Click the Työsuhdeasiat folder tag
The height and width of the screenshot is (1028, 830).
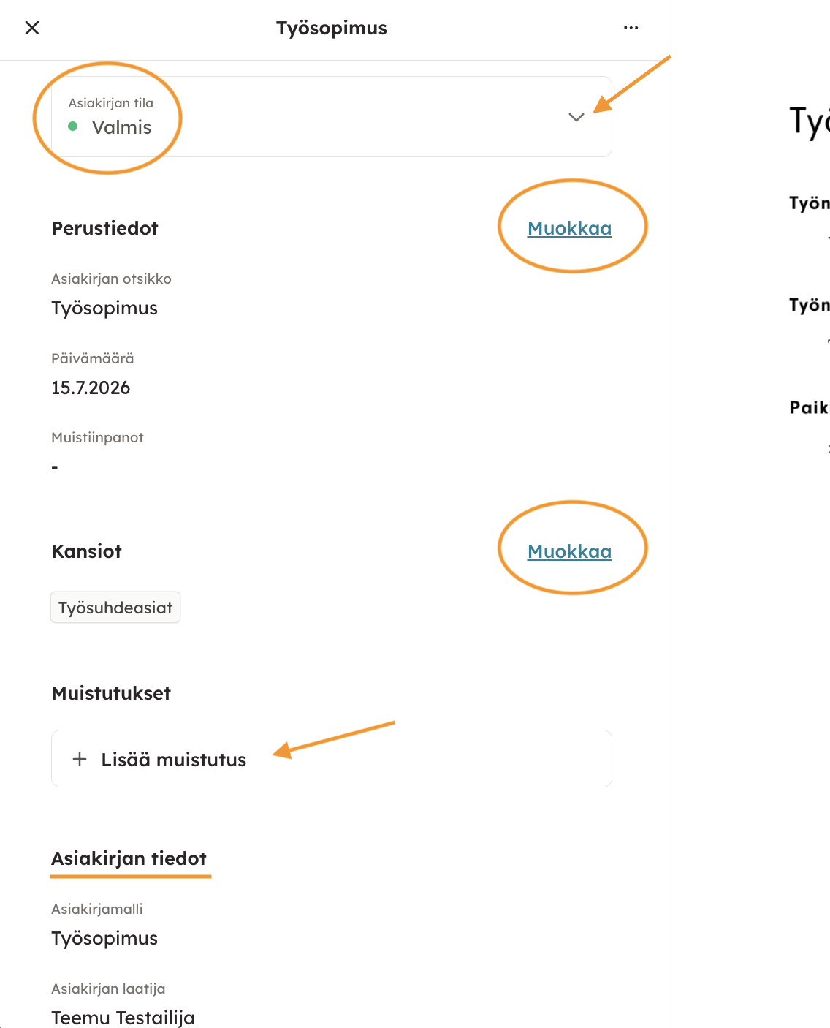115,608
